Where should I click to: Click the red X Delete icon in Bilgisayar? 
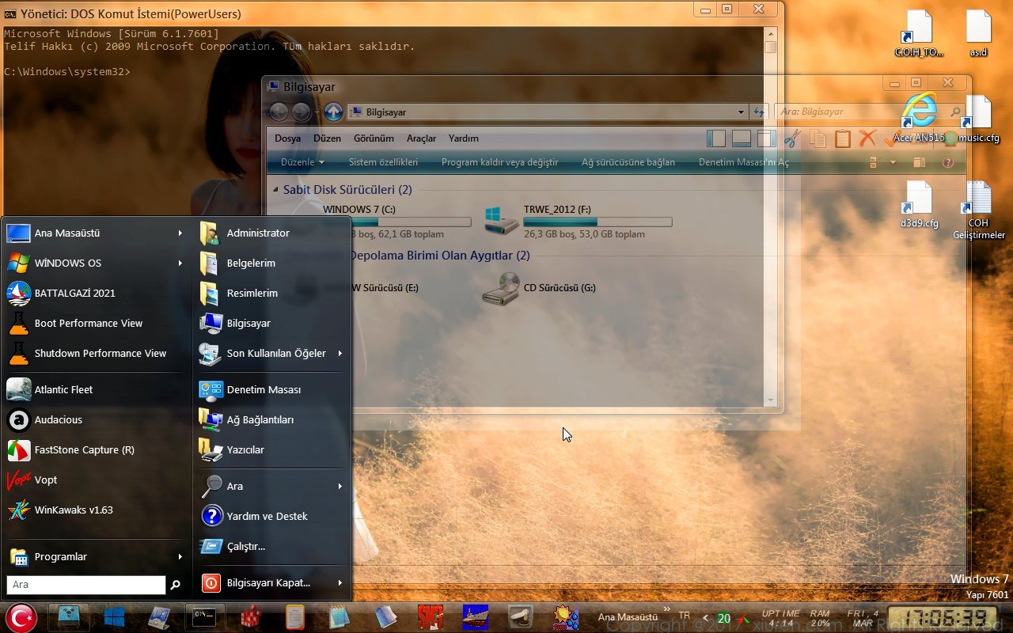tap(867, 138)
